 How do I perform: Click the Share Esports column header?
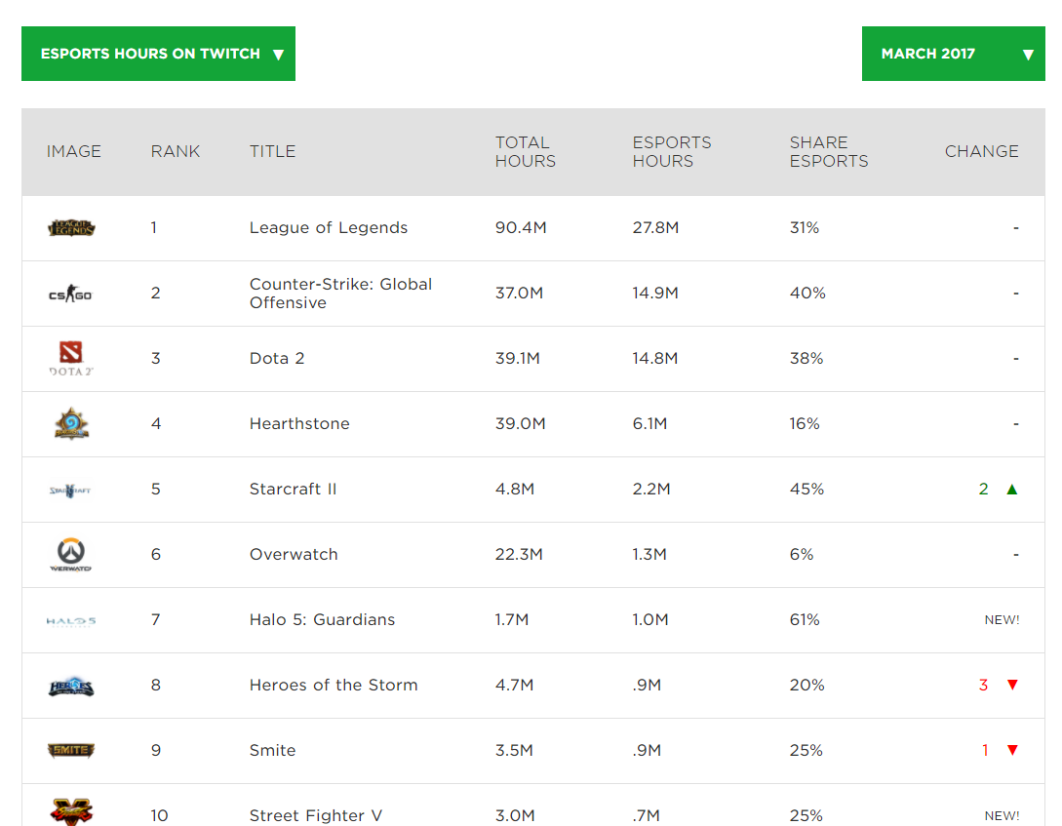[828, 151]
